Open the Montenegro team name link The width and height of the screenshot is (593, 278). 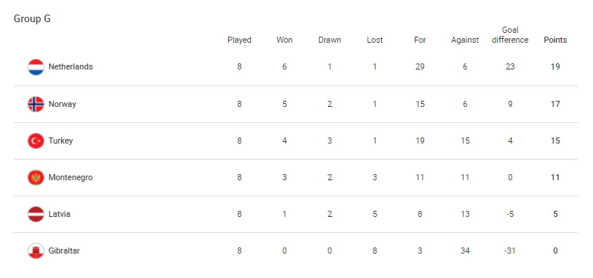coord(70,177)
